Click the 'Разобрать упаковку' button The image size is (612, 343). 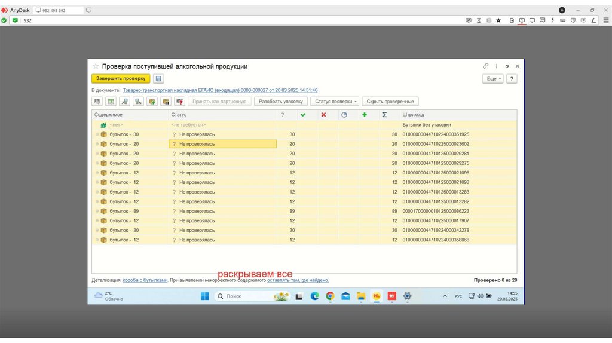point(281,102)
